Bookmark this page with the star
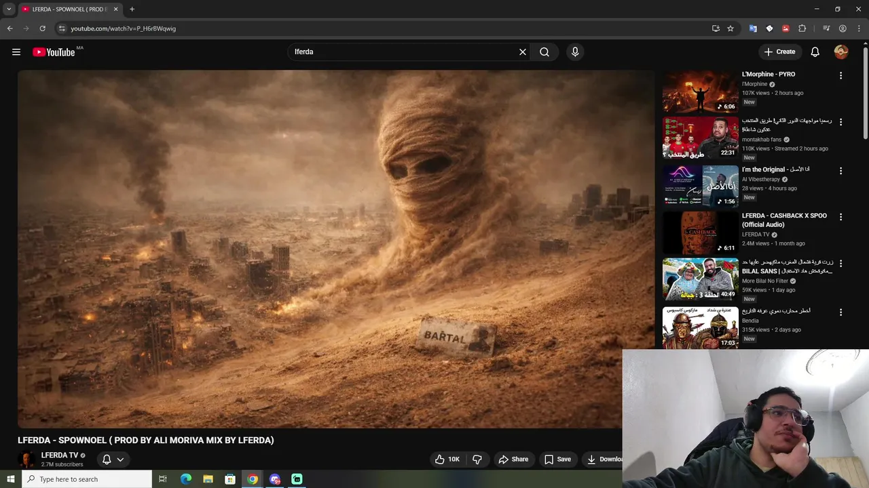Image resolution: width=869 pixels, height=488 pixels. [x=731, y=28]
